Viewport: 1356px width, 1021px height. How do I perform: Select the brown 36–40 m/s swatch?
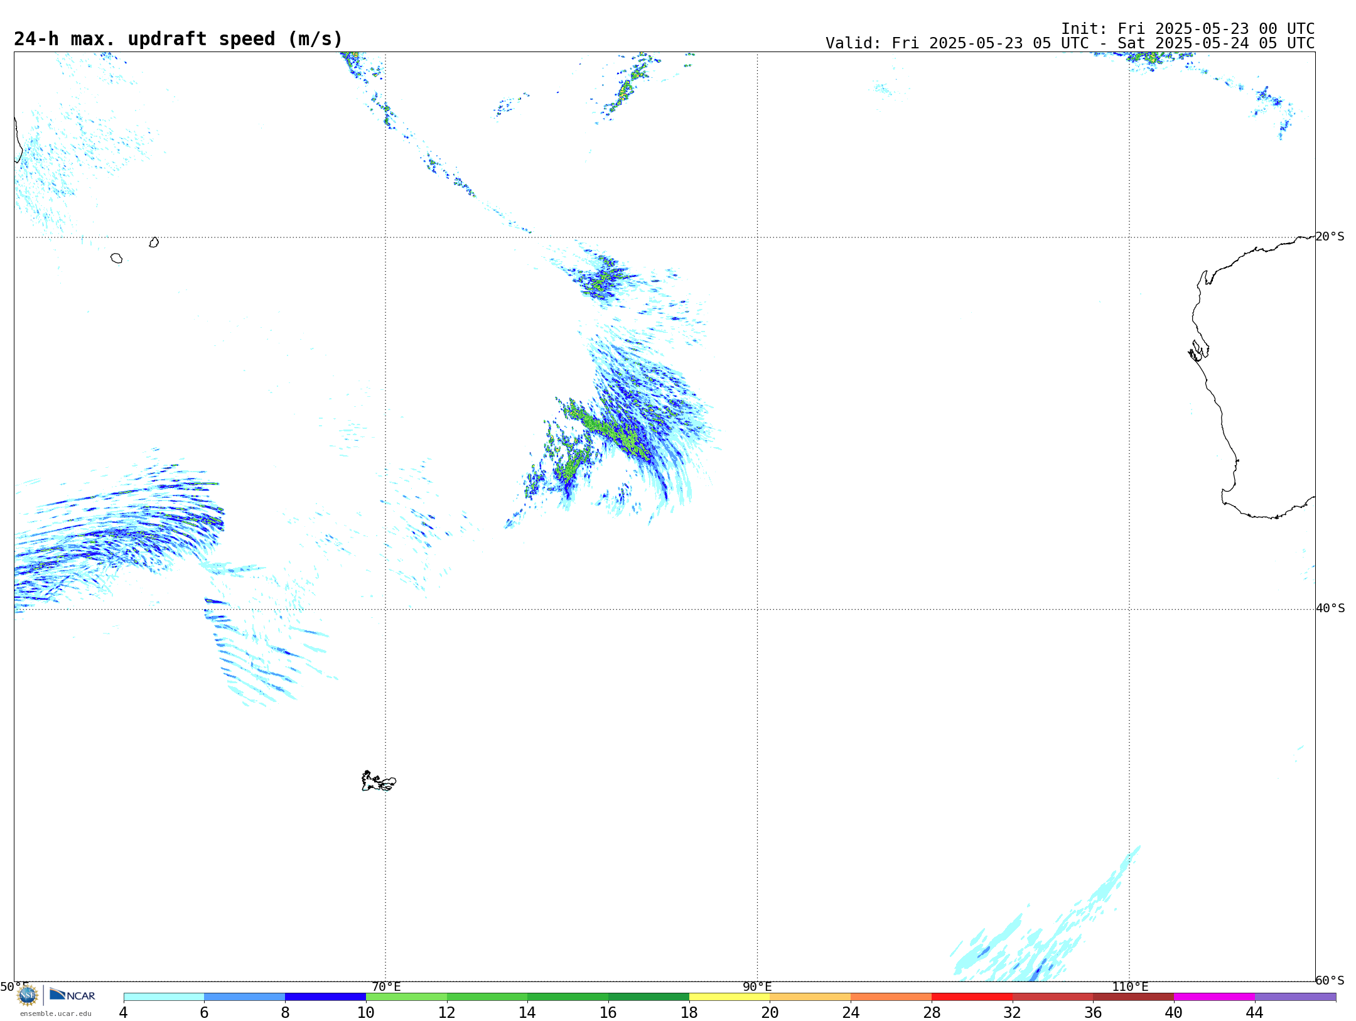point(1134,997)
